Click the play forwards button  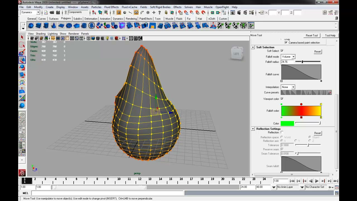[317, 181]
